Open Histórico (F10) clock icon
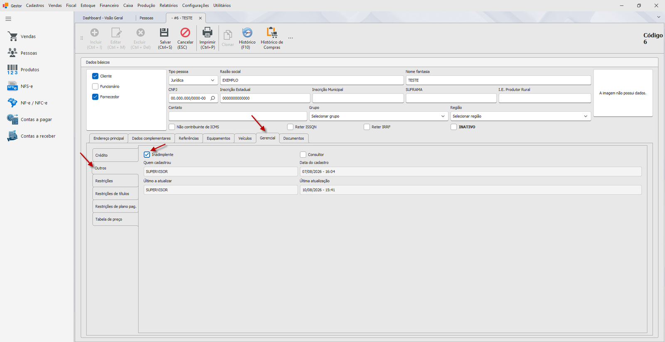Viewport: 665px width, 342px height. pyautogui.click(x=247, y=32)
